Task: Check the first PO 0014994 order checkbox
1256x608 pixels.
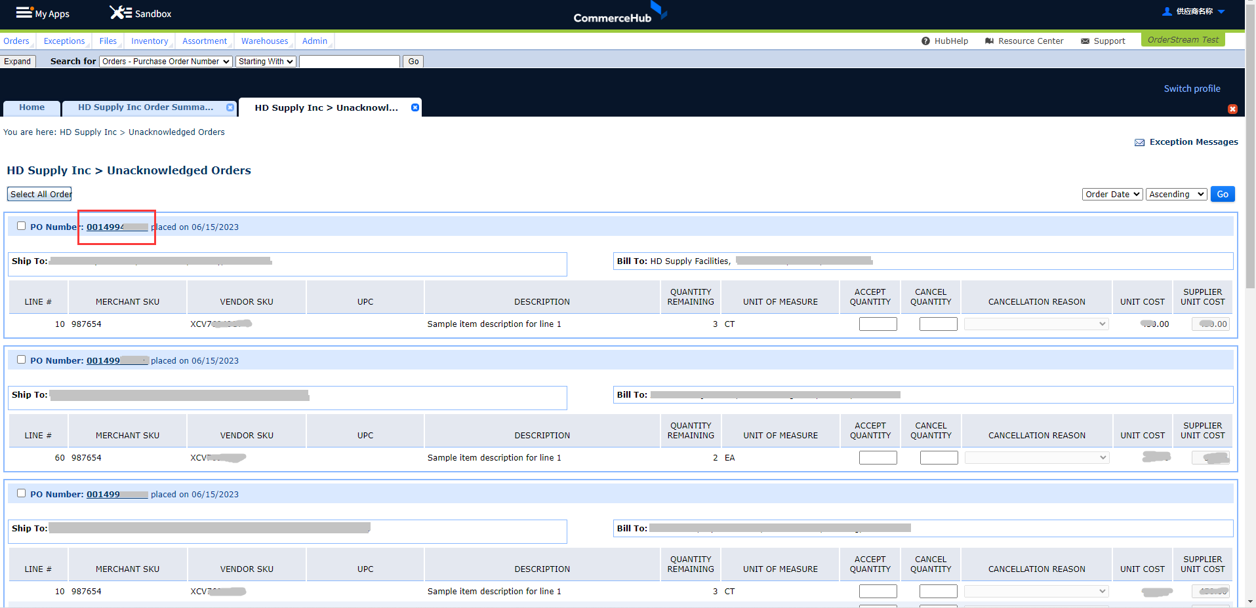Action: click(21, 226)
